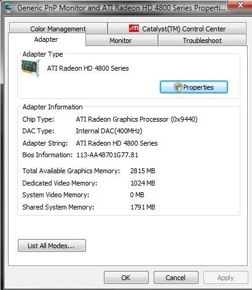Click the Apply button

tap(226, 278)
